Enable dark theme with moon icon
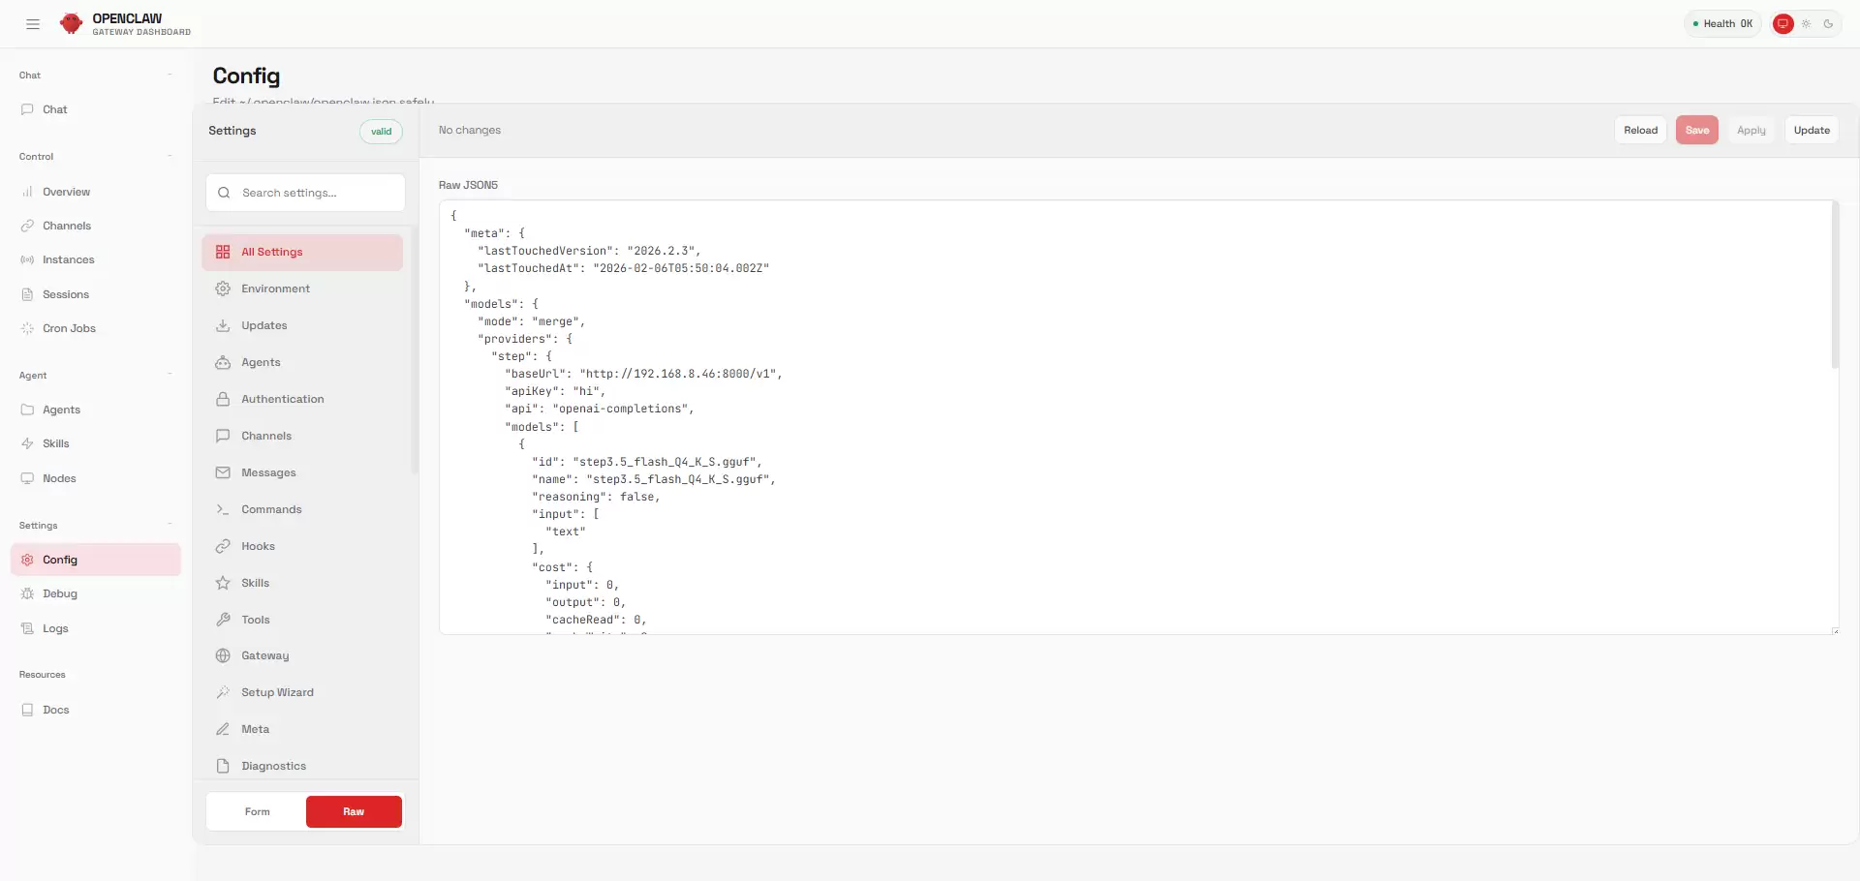Screen dimensions: 1860x881 coord(1828,24)
